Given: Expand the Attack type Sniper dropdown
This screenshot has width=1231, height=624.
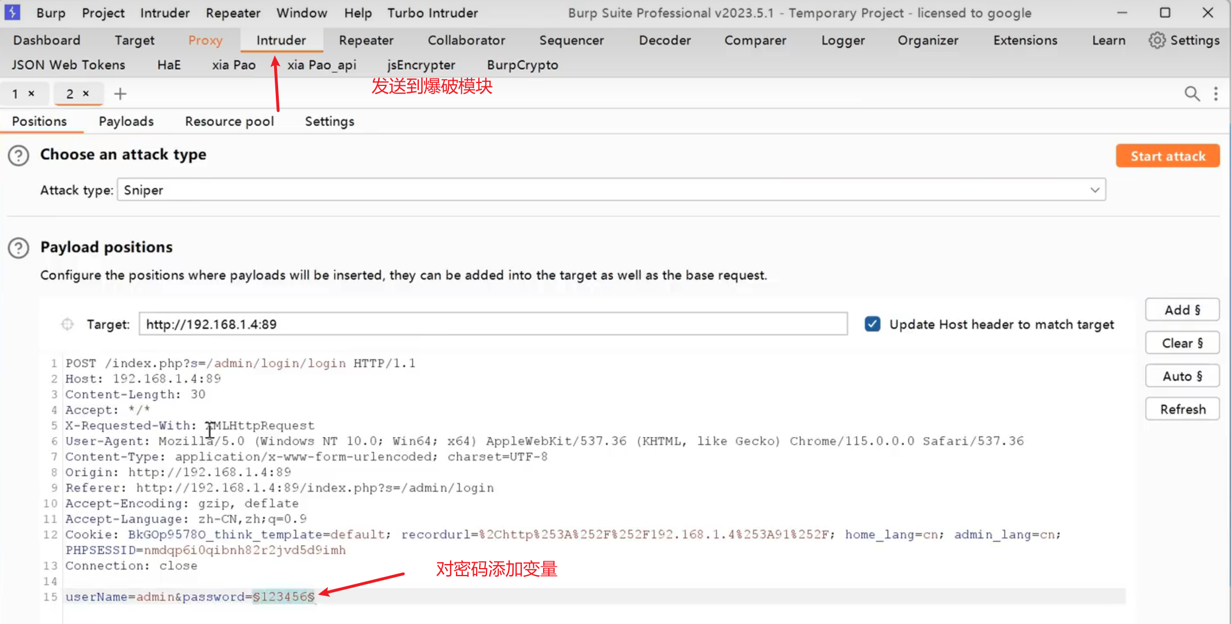Looking at the screenshot, I should coord(1094,190).
